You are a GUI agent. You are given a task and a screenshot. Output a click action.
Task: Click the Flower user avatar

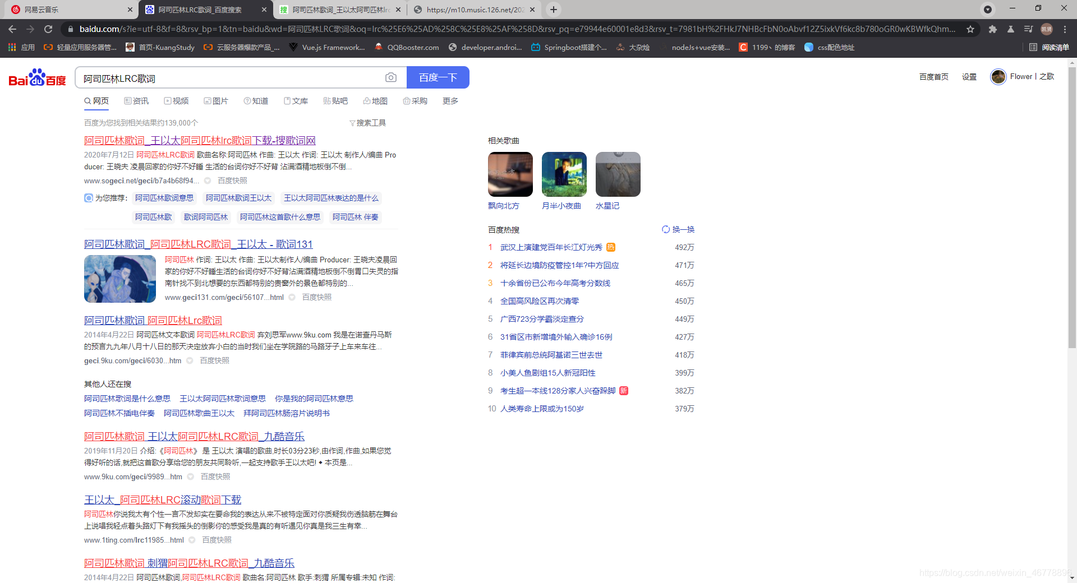tap(998, 77)
